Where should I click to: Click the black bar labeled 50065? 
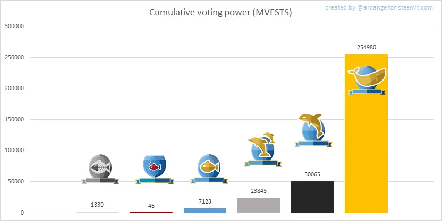click(x=312, y=197)
